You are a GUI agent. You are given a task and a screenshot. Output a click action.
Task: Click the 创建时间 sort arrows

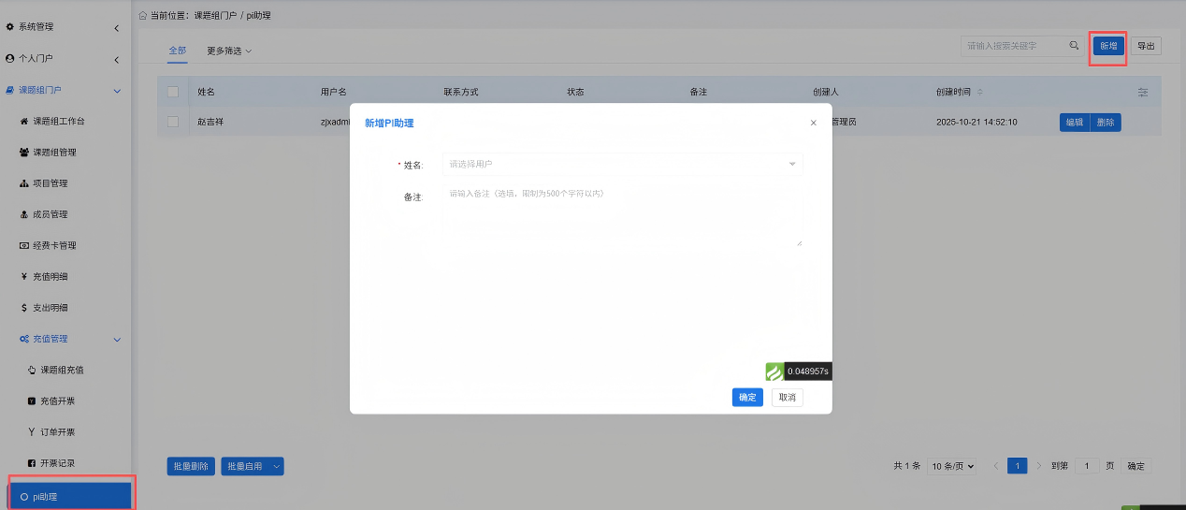pyautogui.click(x=980, y=93)
